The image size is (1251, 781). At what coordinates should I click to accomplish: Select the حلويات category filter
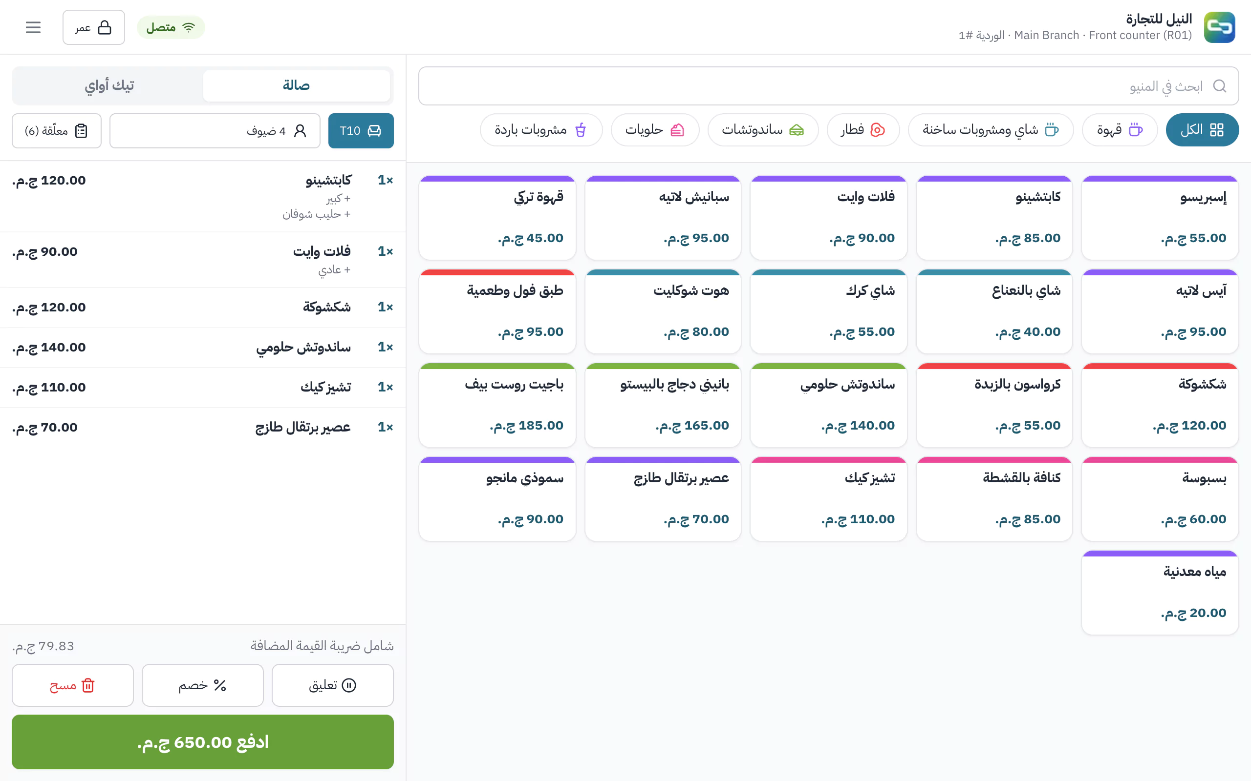click(x=654, y=130)
